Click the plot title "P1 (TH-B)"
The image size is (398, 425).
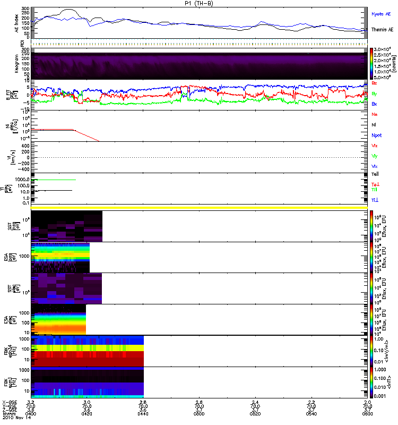(x=198, y=3)
